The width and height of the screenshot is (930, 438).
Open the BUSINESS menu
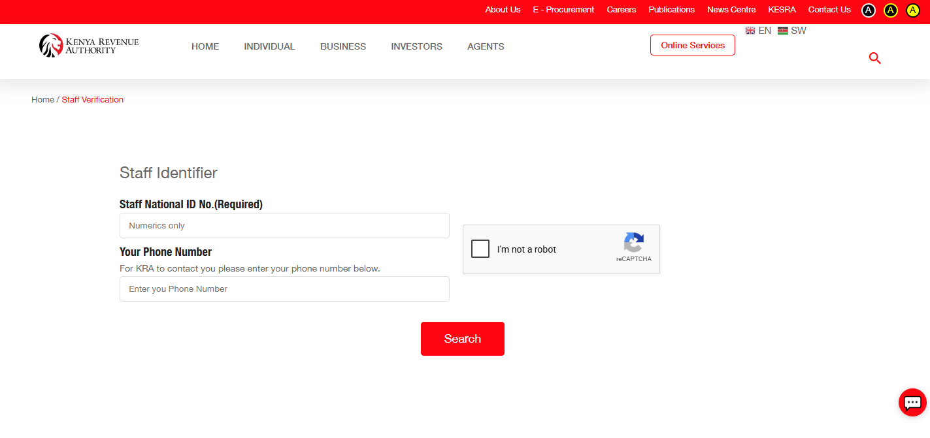343,46
